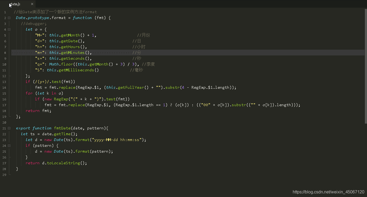Click line number 17 in gutter
The height and width of the screenshot is (197, 367).
(4, 105)
